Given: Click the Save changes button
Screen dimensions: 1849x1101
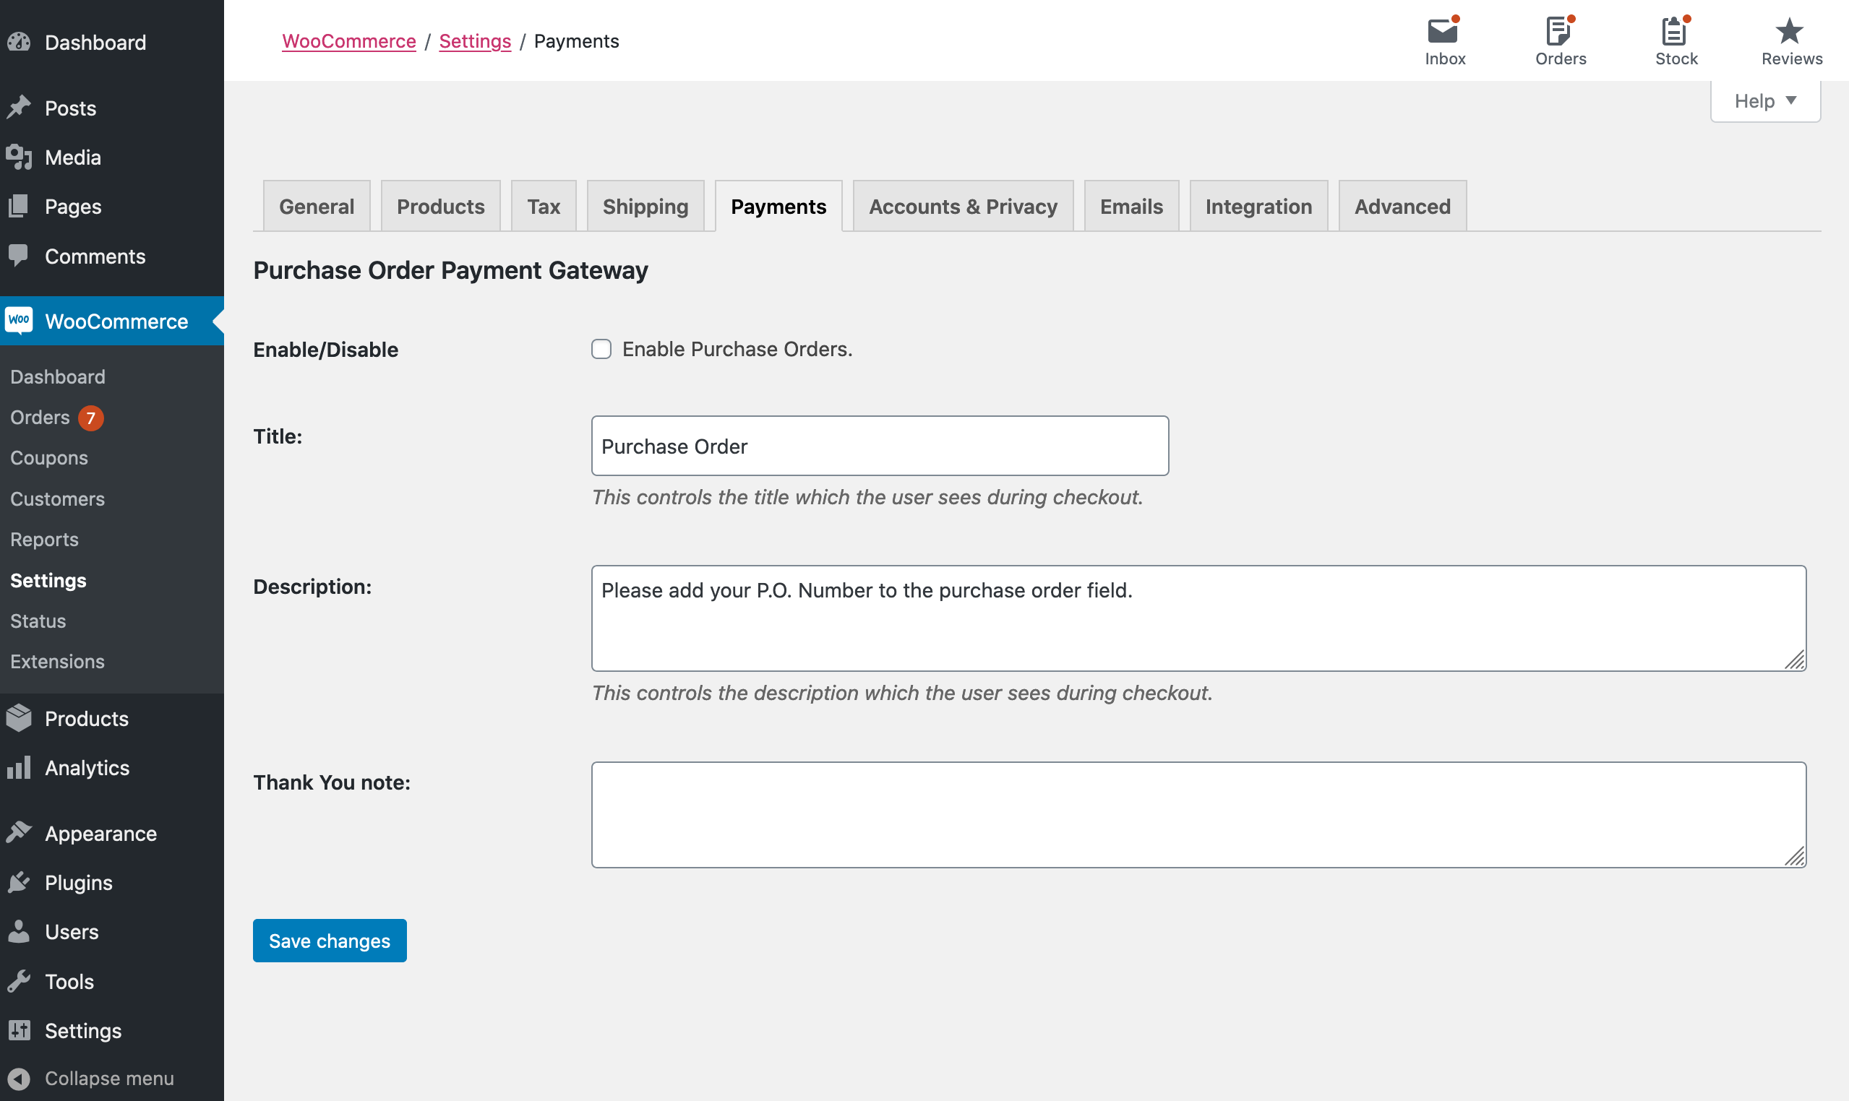Looking at the screenshot, I should click(329, 941).
